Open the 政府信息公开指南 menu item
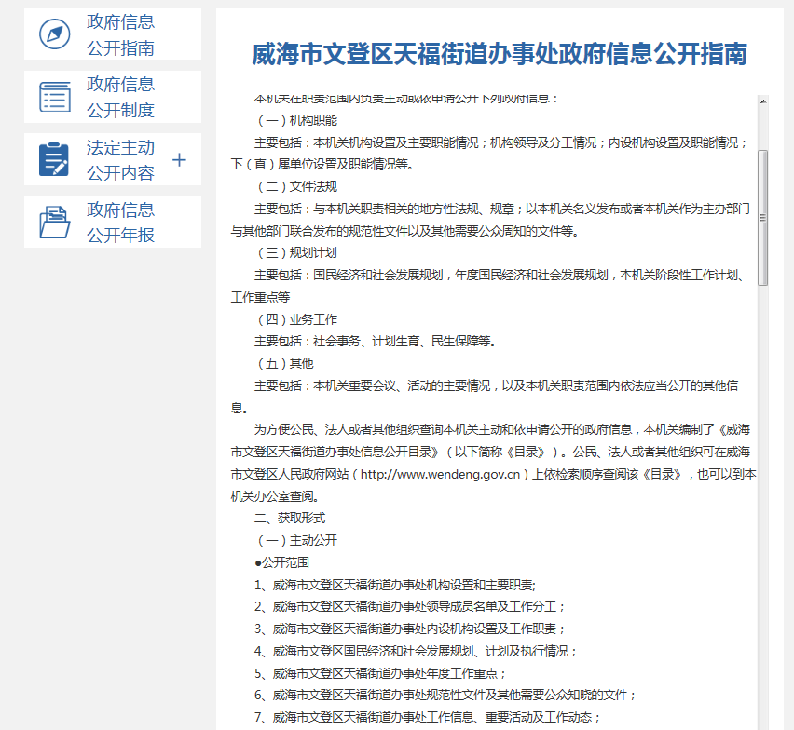The image size is (794, 730). click(x=120, y=34)
